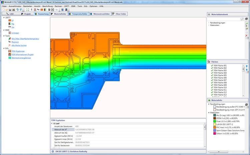Toggle checkmark for FEM-Fläche 001
The width and height of the screenshot is (250, 155).
(212, 66)
